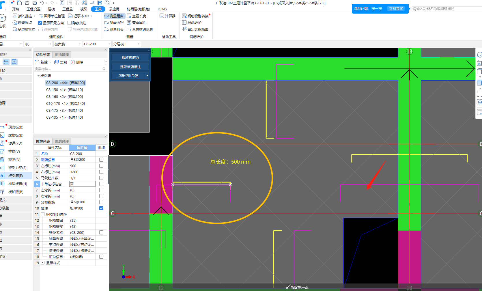Click the open folder icon in quick access toolbar

point(27,3)
